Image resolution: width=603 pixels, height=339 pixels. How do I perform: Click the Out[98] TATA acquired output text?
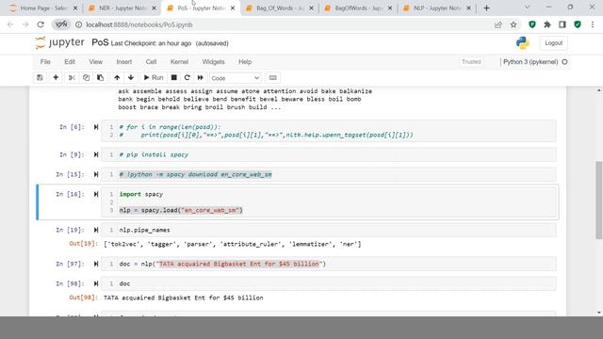pyautogui.click(x=184, y=298)
